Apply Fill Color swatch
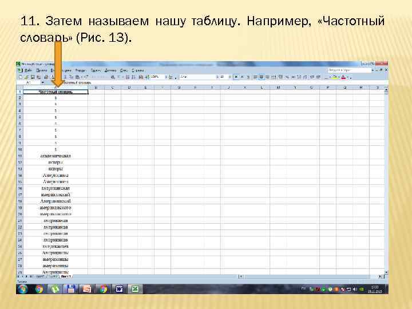The width and height of the screenshot is (412, 309). point(335,77)
